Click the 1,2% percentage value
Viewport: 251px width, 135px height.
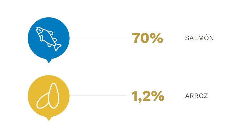pyautogui.click(x=148, y=96)
